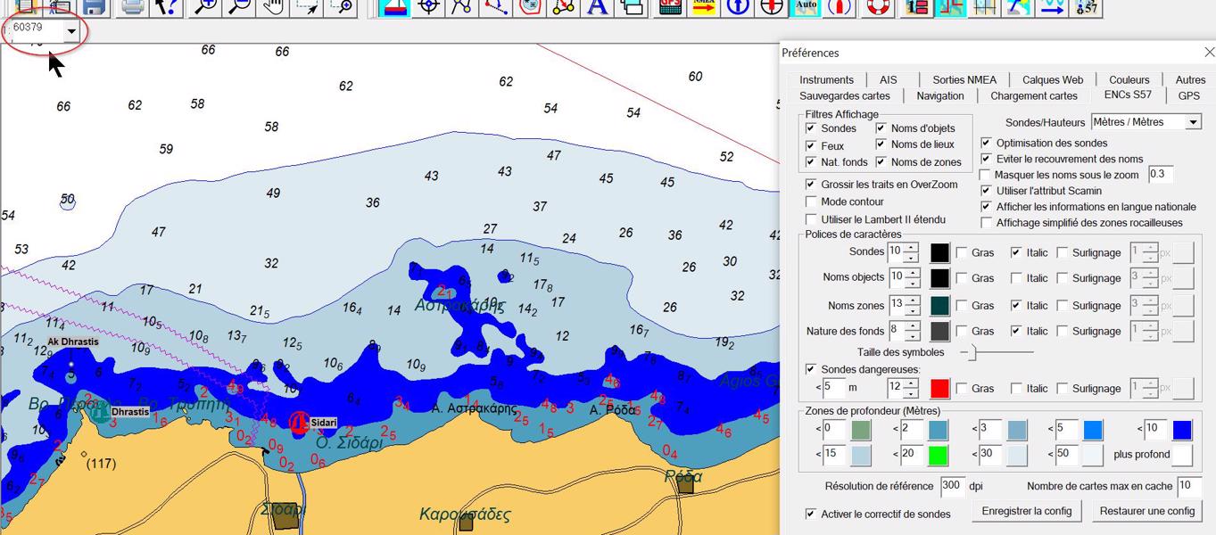1216x535 pixels.
Task: Click Nombre de cartes max en cache field
Action: [1188, 486]
